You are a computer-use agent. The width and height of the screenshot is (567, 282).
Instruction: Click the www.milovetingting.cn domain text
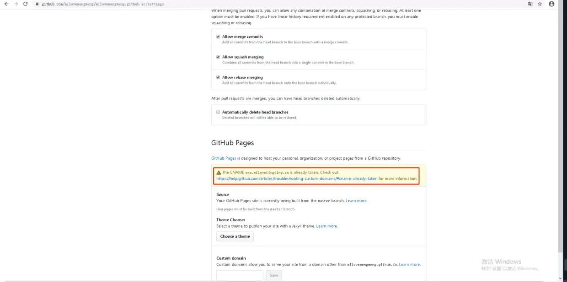point(267,173)
